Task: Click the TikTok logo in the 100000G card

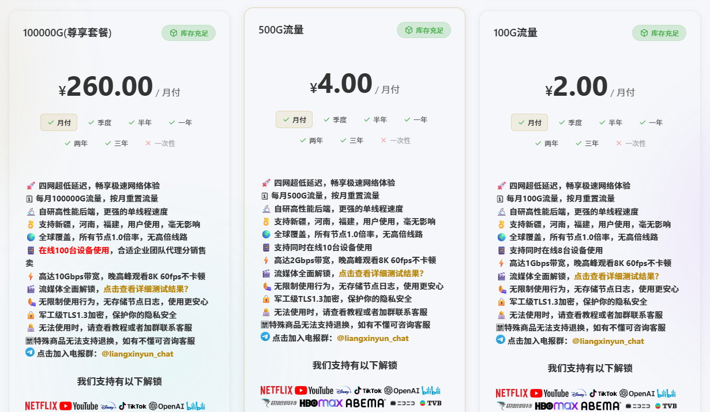Action: 133,406
